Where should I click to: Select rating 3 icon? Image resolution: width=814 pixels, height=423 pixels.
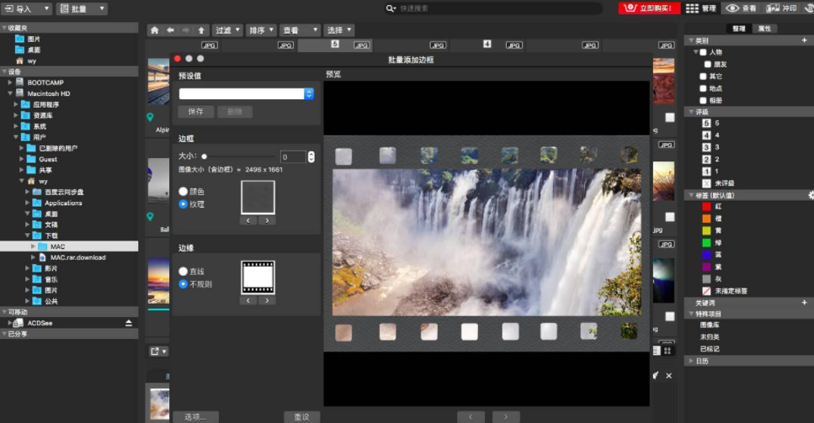pyautogui.click(x=706, y=147)
